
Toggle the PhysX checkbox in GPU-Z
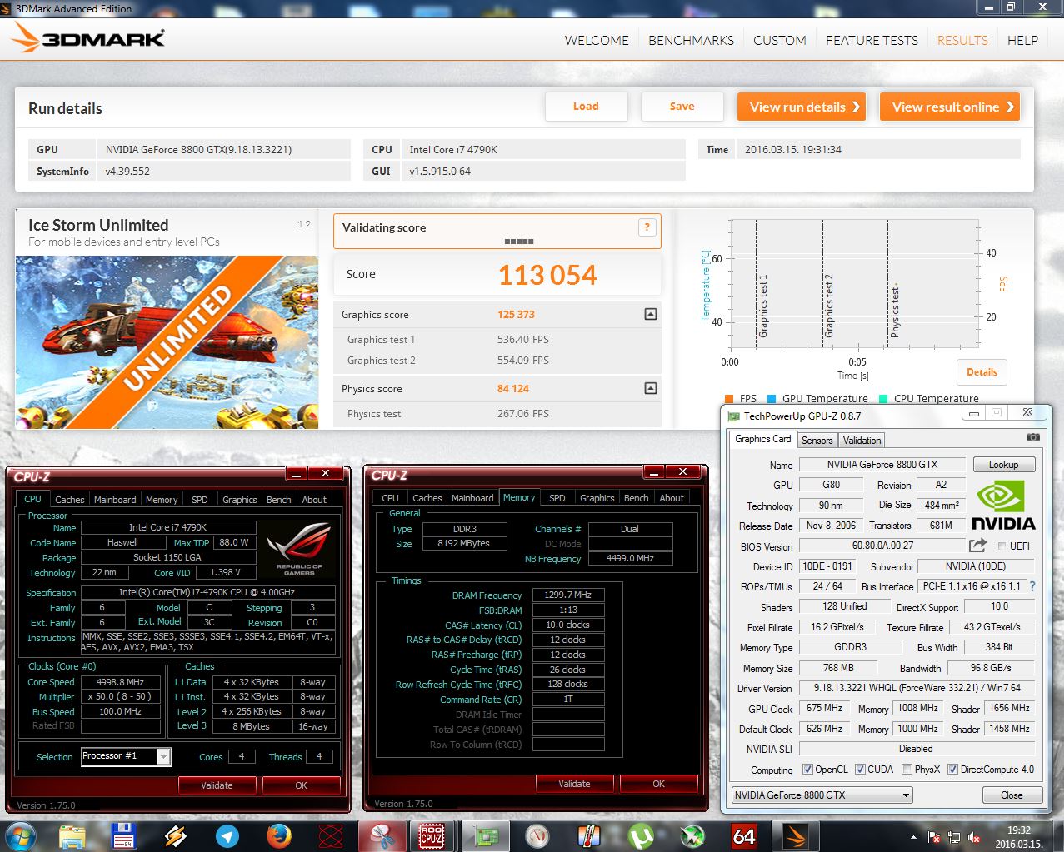pos(907,770)
